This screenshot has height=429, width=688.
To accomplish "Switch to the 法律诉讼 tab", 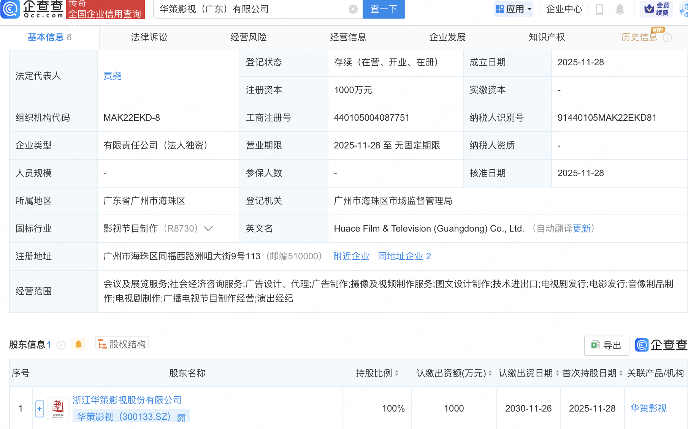I will coord(149,37).
